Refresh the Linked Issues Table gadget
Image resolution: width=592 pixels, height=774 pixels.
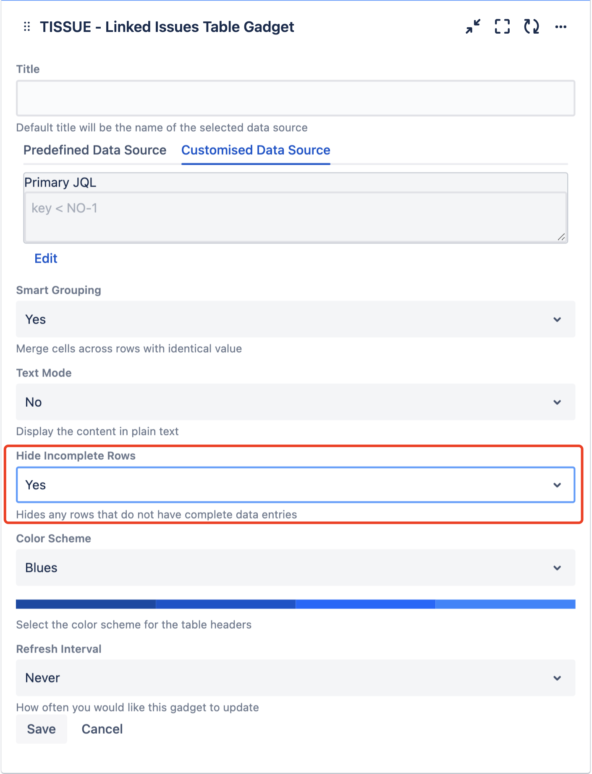(532, 26)
